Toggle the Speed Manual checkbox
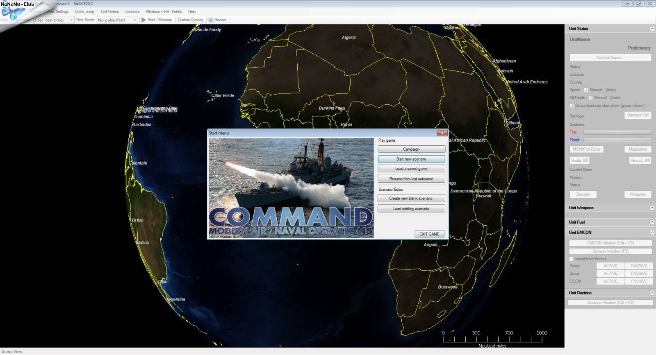This screenshot has width=656, height=355. click(x=586, y=90)
